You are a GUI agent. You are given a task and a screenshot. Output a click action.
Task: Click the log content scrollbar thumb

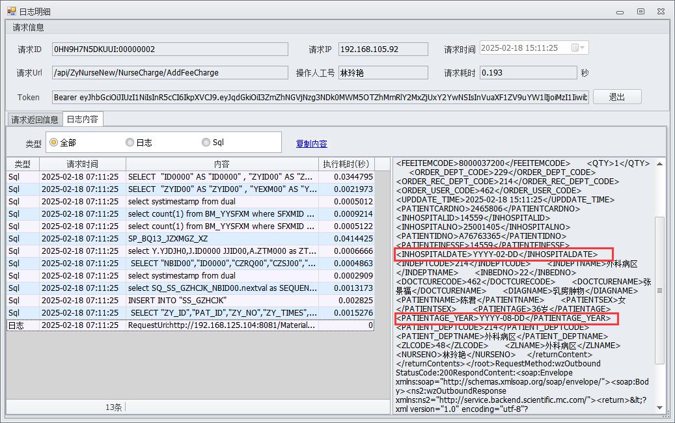pyautogui.click(x=659, y=290)
